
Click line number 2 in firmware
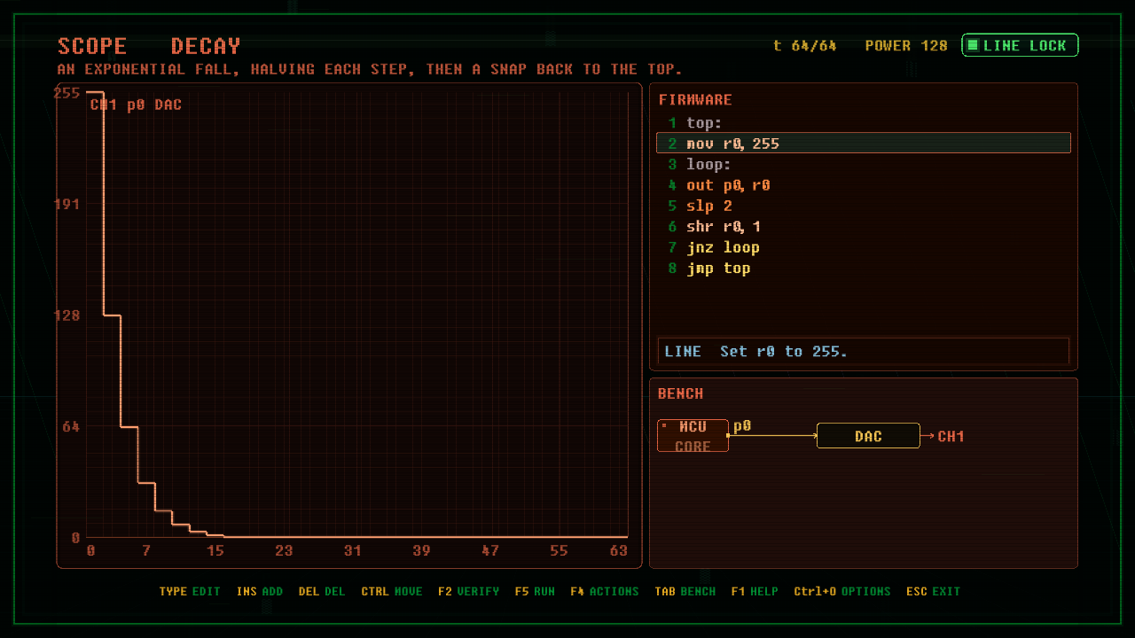672,144
